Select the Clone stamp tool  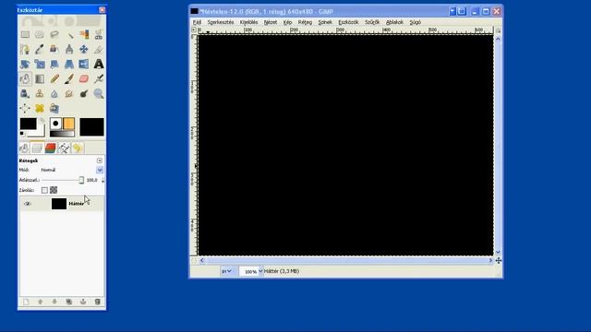click(40, 93)
